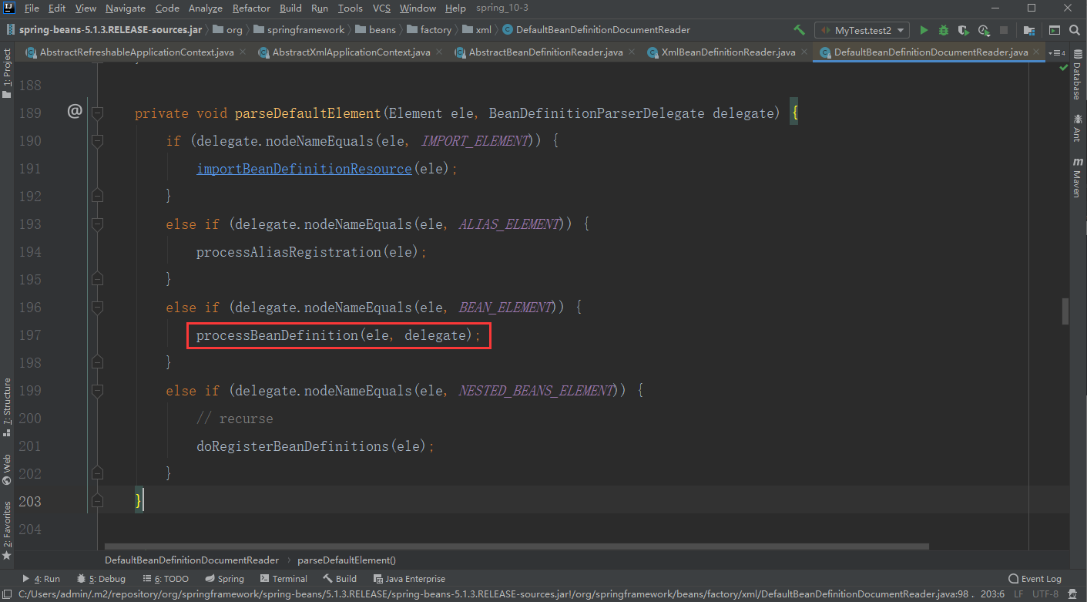Open the Debug tool window at bottom
The image size is (1087, 602).
coord(101,579)
